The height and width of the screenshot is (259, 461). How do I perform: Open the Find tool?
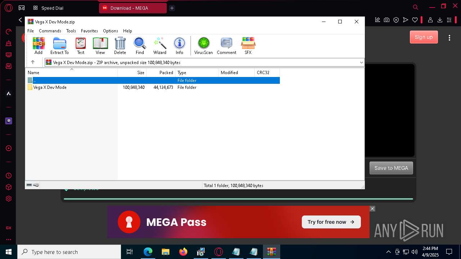(140, 46)
